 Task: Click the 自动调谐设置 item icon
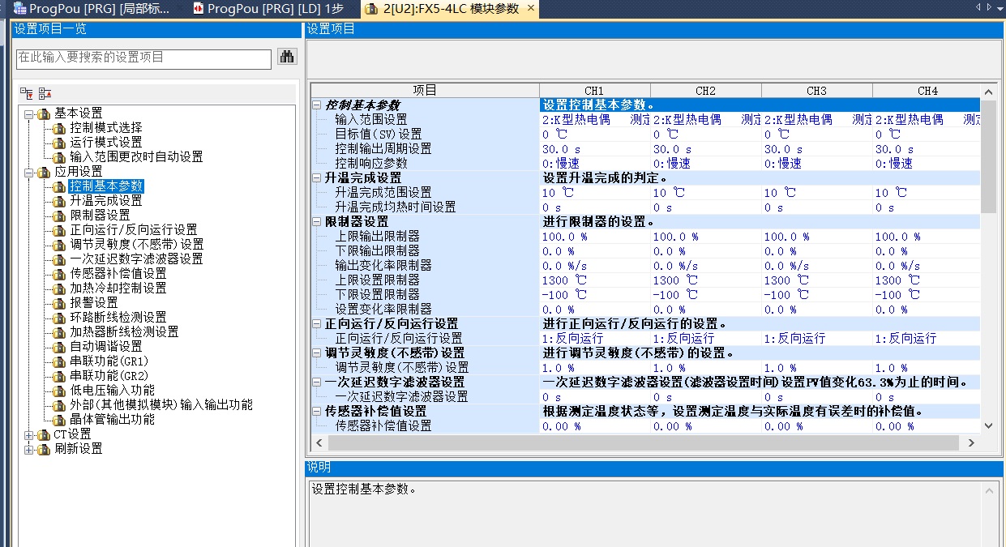tap(58, 347)
